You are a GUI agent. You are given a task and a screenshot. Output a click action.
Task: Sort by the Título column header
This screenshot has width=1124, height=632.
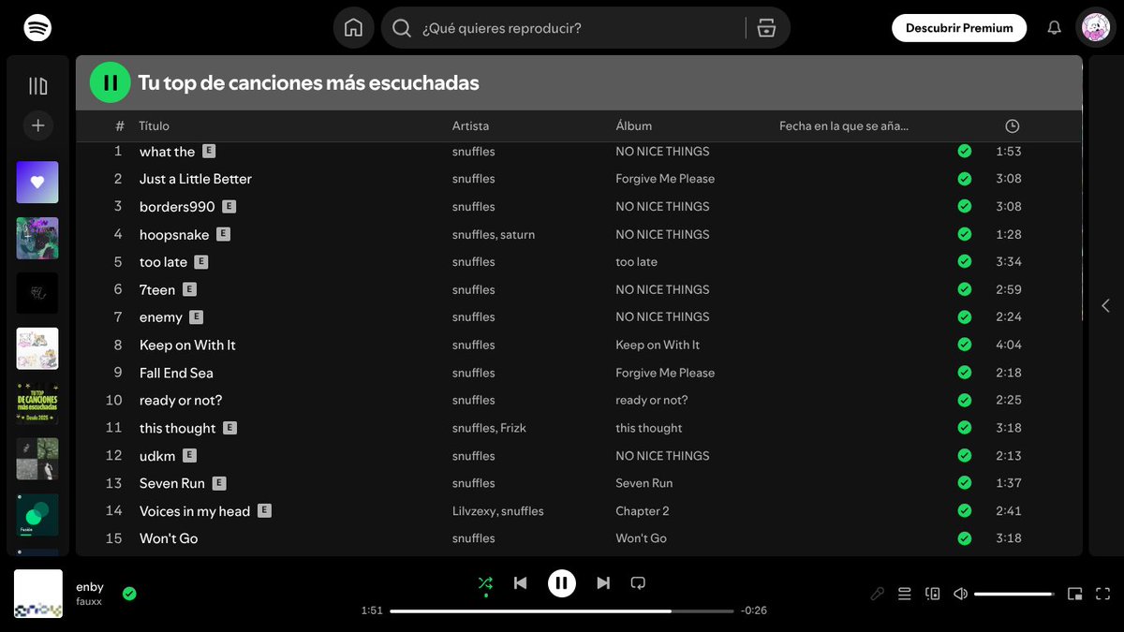(154, 126)
